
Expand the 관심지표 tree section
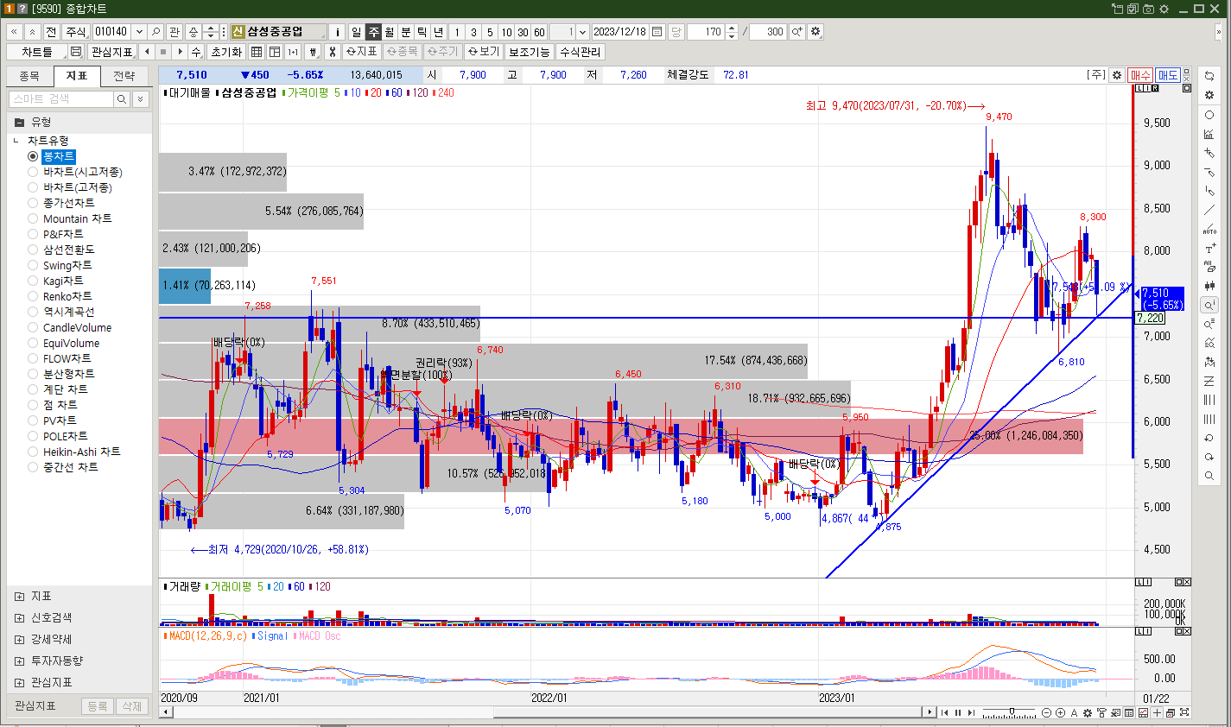(19, 683)
